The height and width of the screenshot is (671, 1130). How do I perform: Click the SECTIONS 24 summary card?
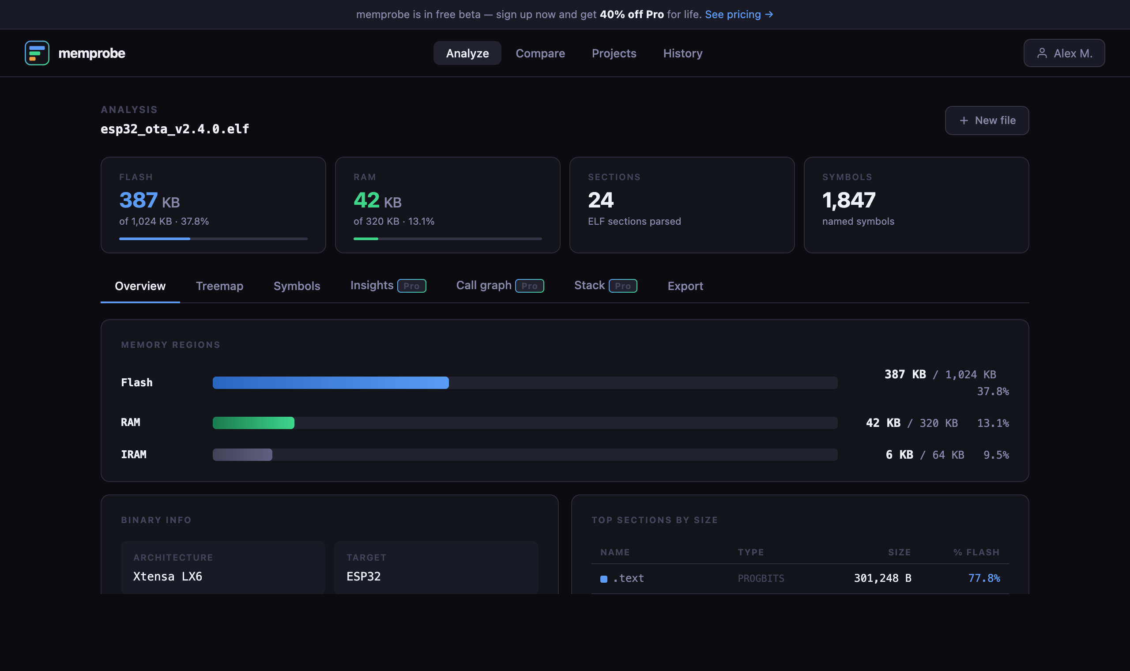point(682,205)
